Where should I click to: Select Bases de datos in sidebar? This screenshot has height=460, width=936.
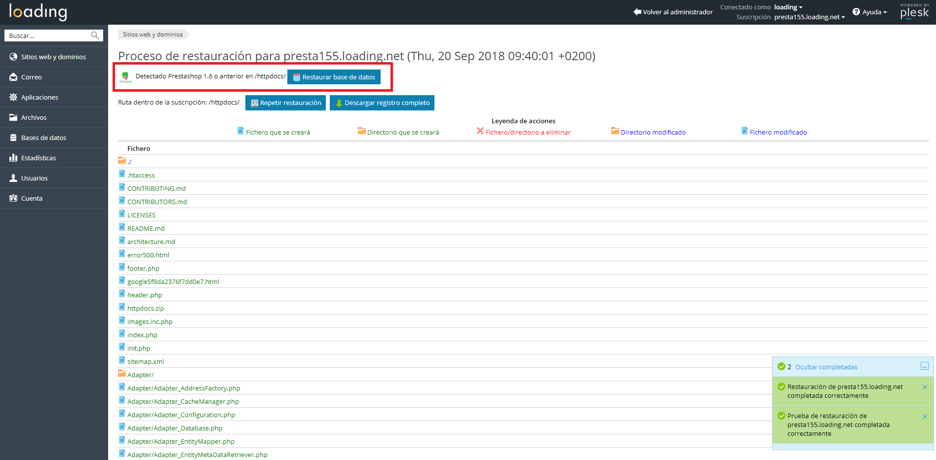tap(54, 138)
